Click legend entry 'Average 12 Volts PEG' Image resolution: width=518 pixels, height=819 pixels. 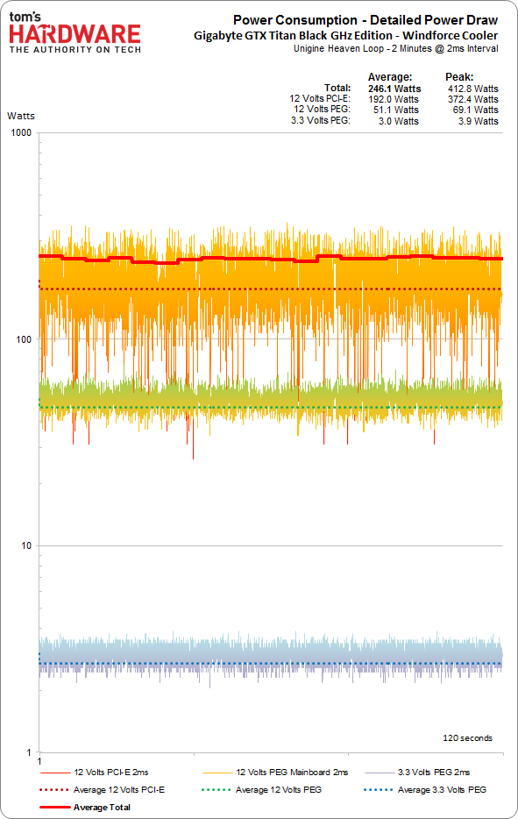(x=261, y=790)
